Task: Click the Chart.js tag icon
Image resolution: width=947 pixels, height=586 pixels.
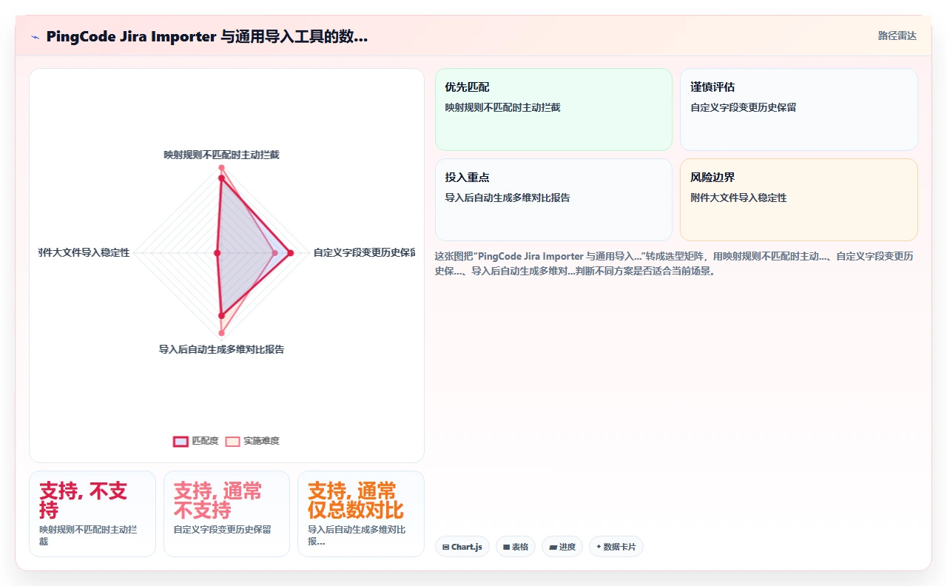Action: pyautogui.click(x=446, y=547)
